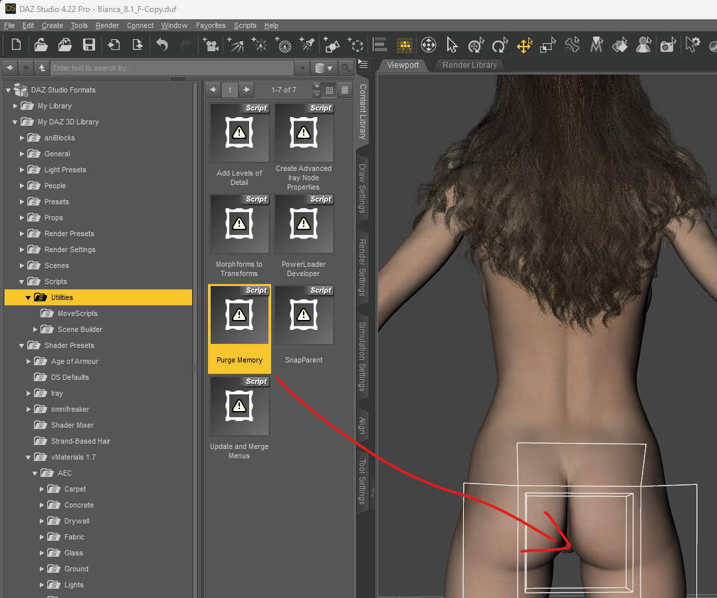Select the Spot Render tool

click(x=668, y=45)
